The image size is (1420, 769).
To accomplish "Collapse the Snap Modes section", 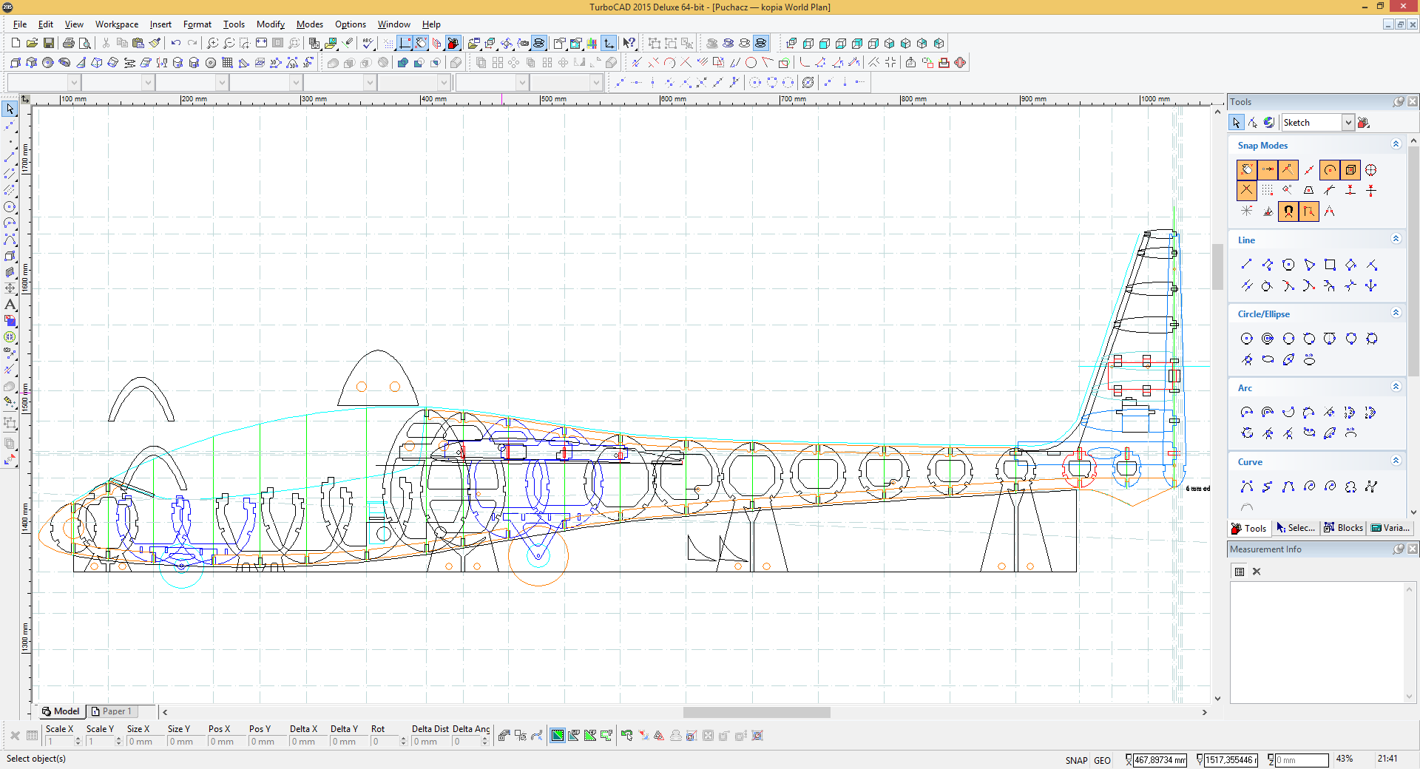I will point(1396,145).
